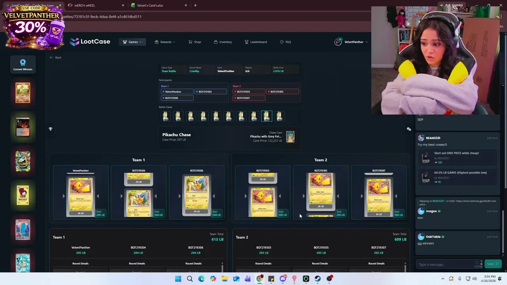The image size is (507, 285).
Task: Open the Windows Start menu
Action: [178, 279]
